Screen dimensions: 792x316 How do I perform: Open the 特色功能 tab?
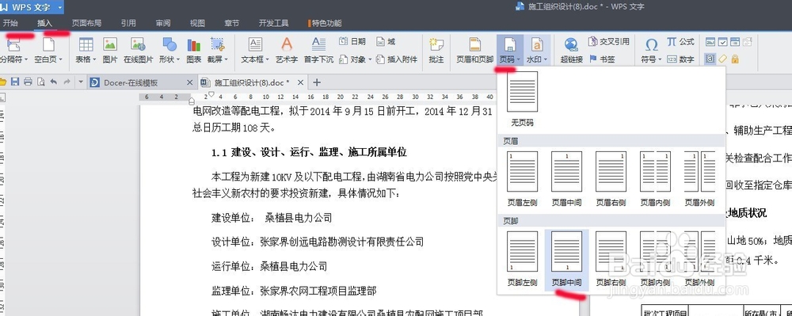[325, 23]
